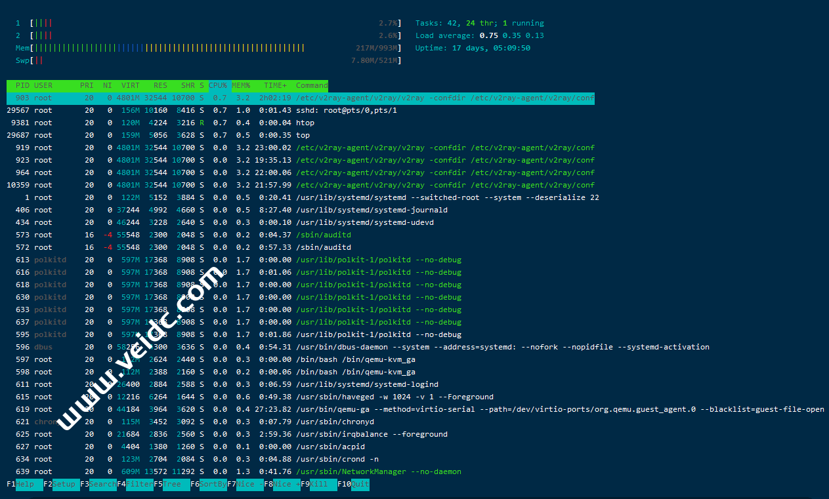
Task: Activate F4 Filter function
Action: [135, 485]
